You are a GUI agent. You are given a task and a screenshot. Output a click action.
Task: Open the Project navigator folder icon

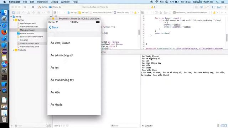(14, 12)
